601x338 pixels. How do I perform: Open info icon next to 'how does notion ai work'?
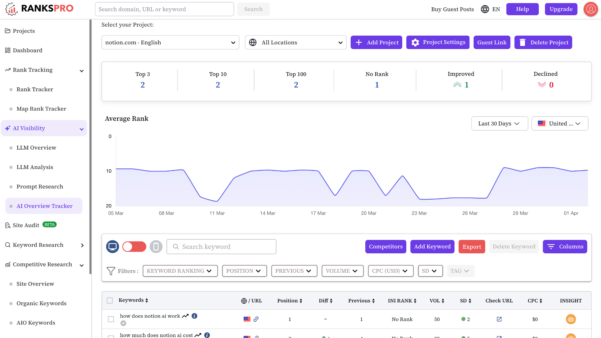coord(194,316)
